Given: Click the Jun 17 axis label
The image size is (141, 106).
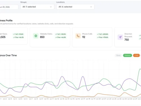Looking at the screenshot, I should click(83, 99).
